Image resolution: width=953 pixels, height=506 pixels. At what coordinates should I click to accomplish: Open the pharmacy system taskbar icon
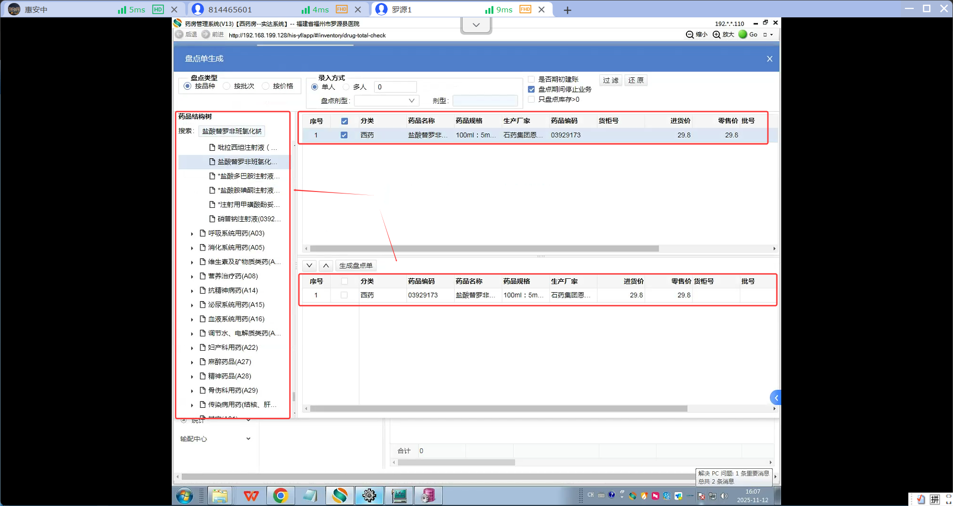click(x=340, y=496)
